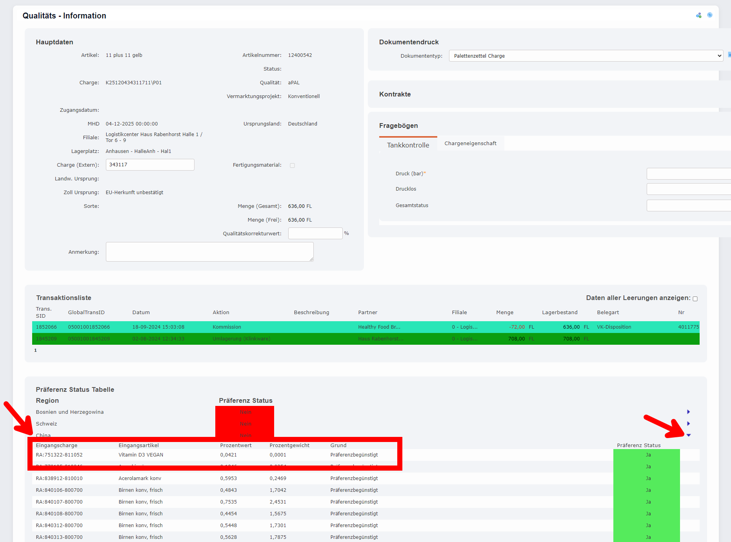Click the blue circular icon at top right corner
This screenshot has height=542, width=731.
pos(710,15)
